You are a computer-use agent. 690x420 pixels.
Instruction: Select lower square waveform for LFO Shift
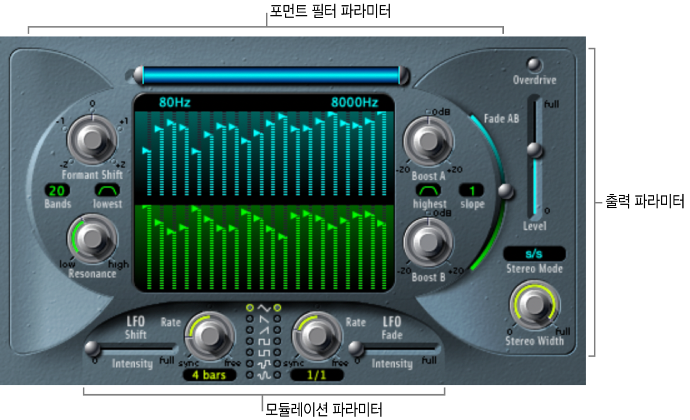[x=249, y=353]
